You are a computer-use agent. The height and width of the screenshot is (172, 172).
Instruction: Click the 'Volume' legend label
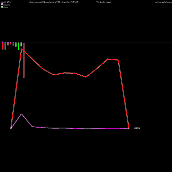[7, 5]
